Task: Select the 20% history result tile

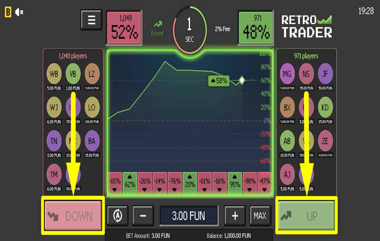Action: point(190,183)
